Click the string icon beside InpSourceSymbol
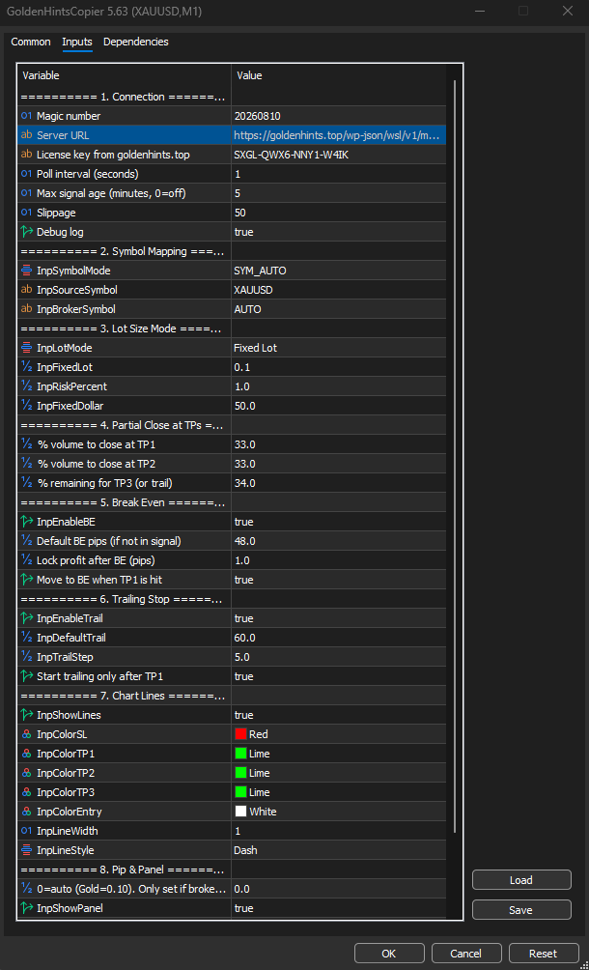This screenshot has height=970, width=589. point(27,290)
